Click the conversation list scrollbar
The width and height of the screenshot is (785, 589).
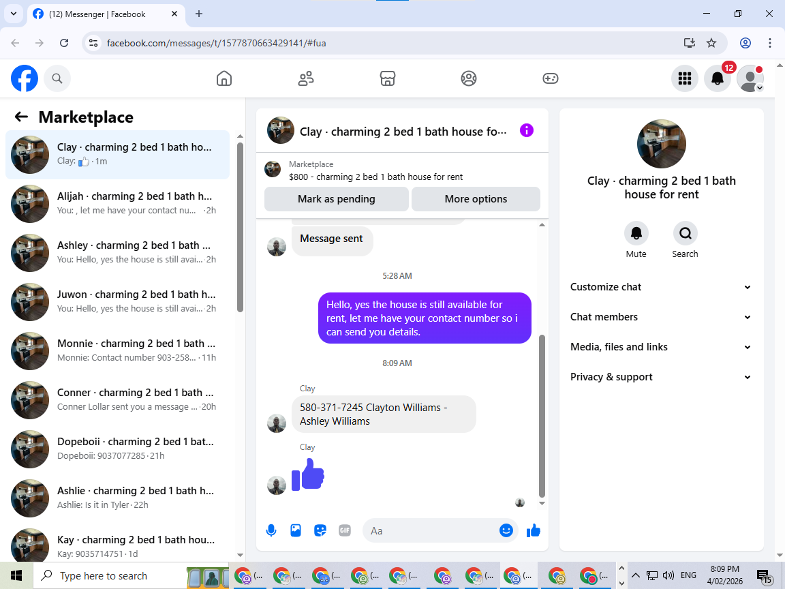click(x=240, y=228)
